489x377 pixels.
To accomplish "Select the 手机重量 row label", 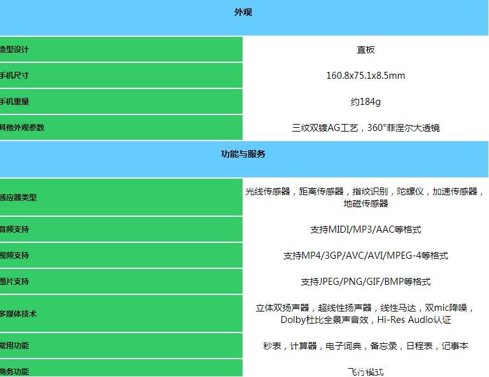I will [x=15, y=102].
